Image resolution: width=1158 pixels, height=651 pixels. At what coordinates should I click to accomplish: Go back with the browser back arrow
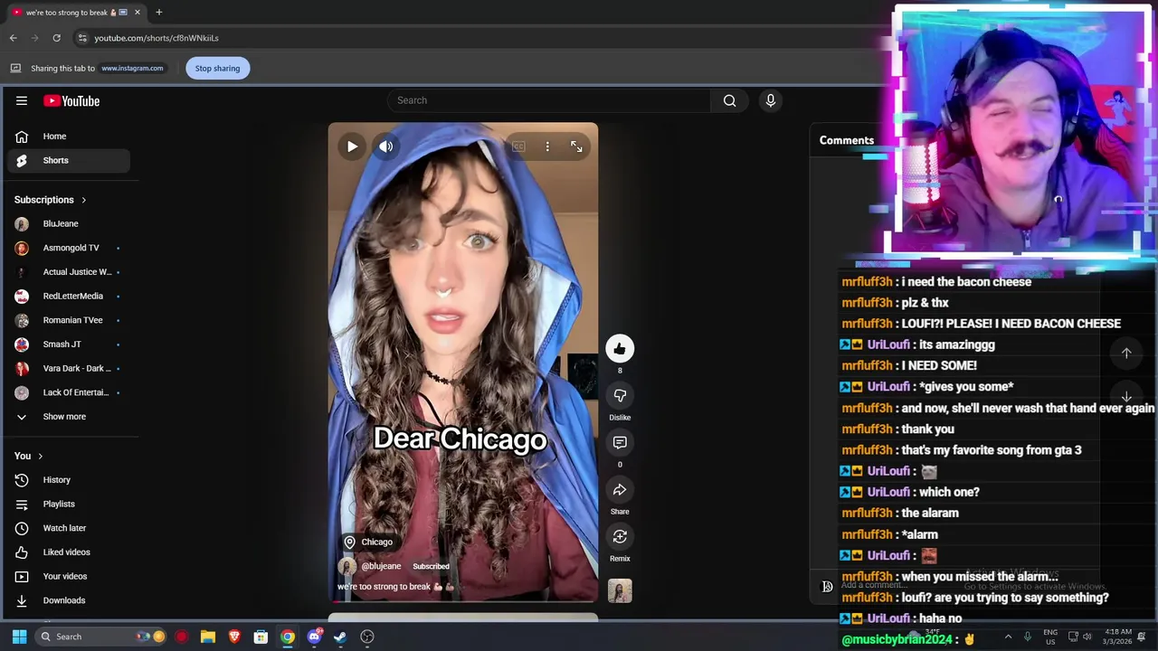[x=13, y=38]
